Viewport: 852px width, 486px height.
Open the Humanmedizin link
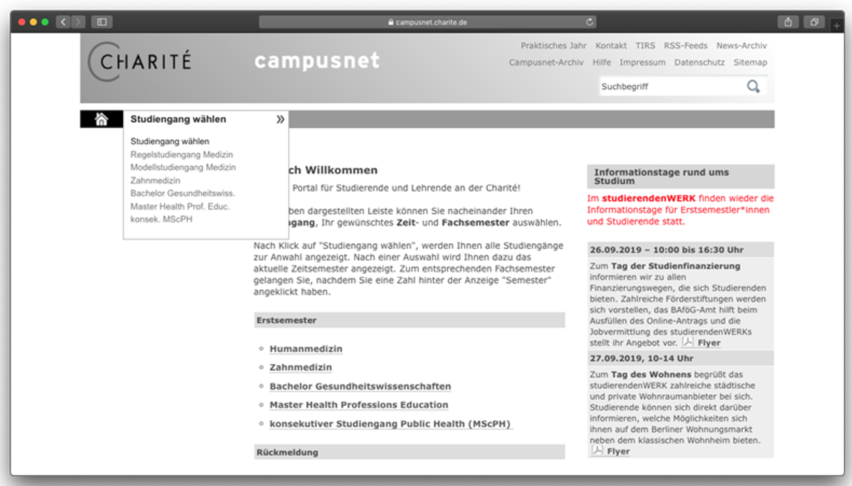[306, 349]
